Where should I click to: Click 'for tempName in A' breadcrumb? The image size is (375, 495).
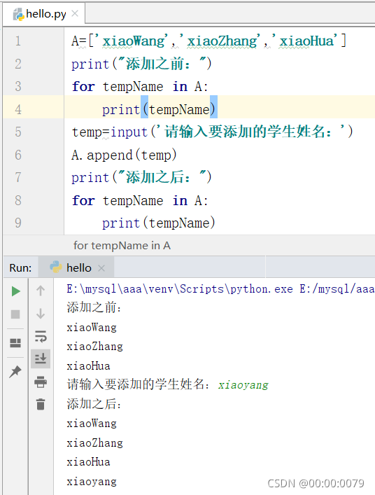pyautogui.click(x=122, y=245)
